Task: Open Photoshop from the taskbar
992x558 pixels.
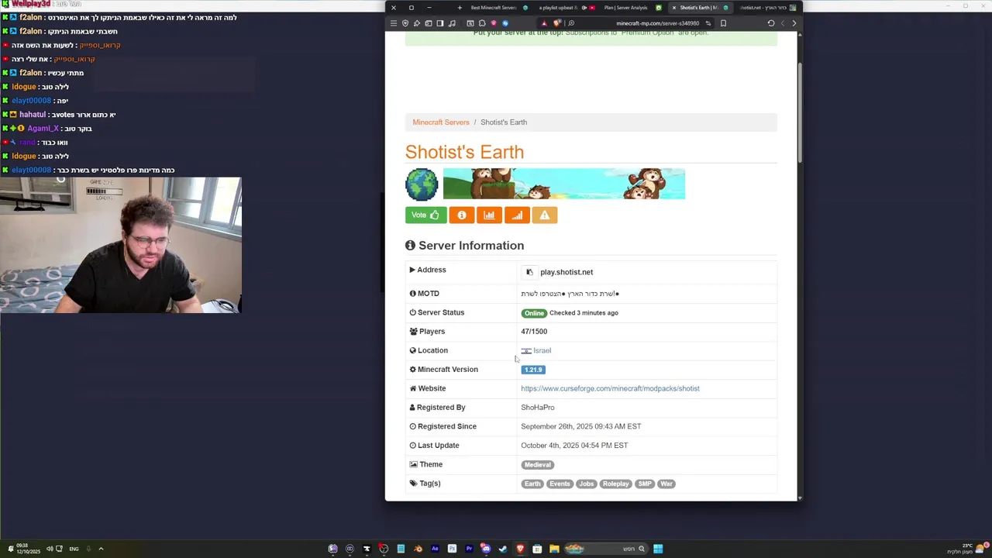Action: tap(452, 549)
